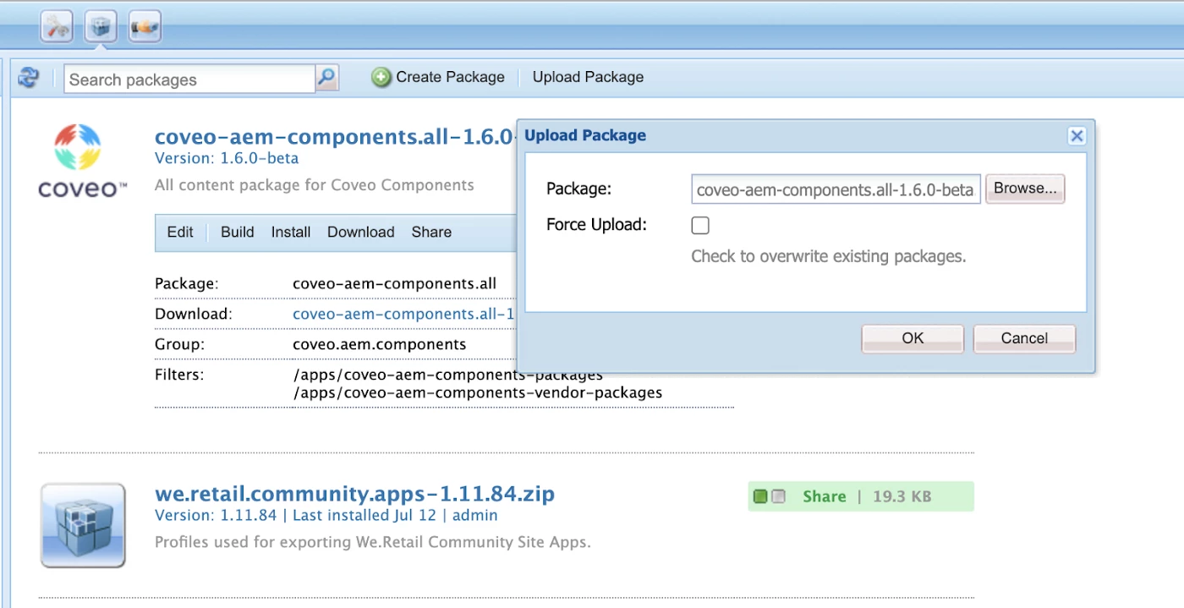Click 'All content package for Coveo Components'

click(315, 185)
